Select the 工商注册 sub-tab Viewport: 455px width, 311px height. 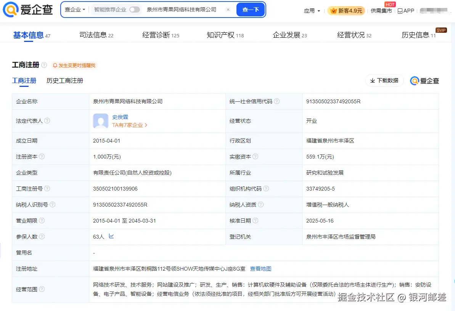click(x=24, y=81)
